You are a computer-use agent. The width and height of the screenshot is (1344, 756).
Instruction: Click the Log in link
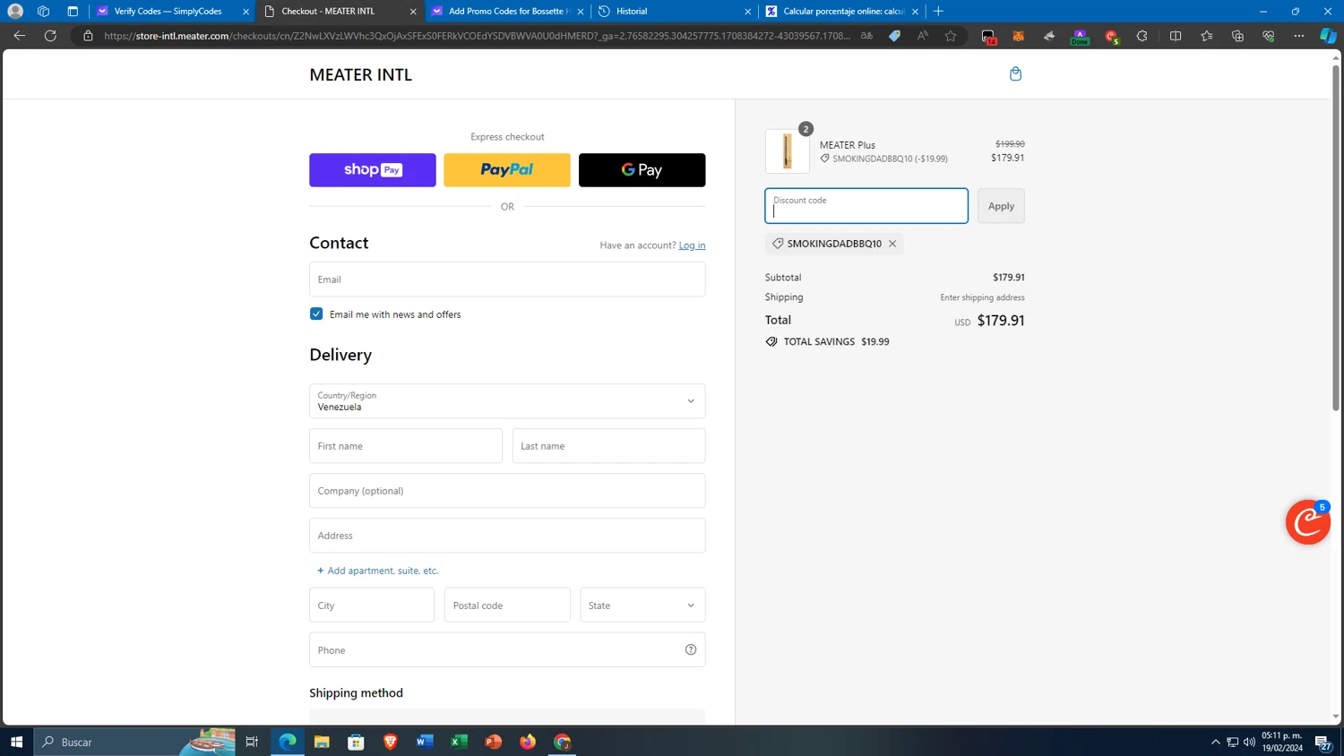(692, 245)
